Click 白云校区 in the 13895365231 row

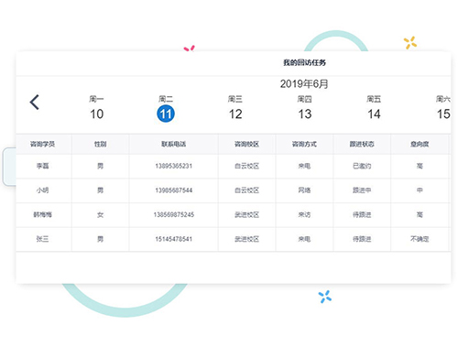pyautogui.click(x=246, y=166)
